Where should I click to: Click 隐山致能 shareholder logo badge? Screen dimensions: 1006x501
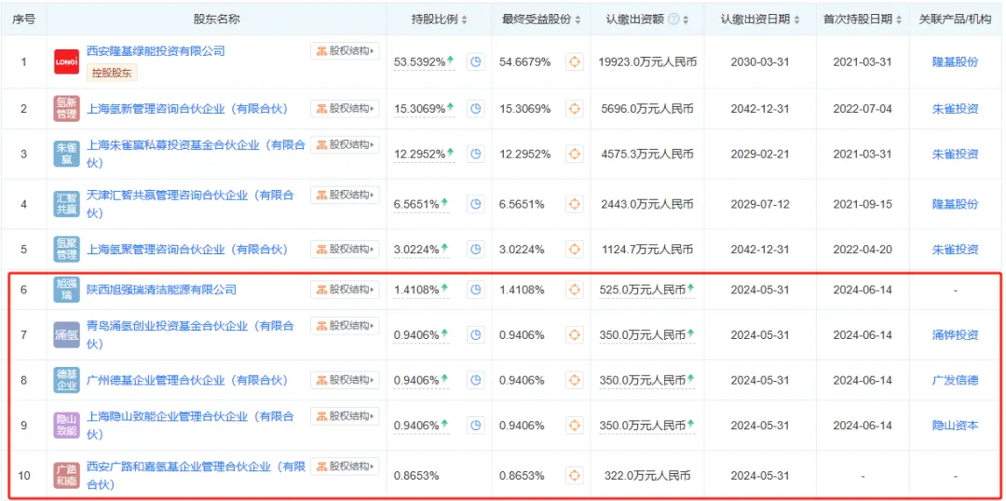pos(66,426)
